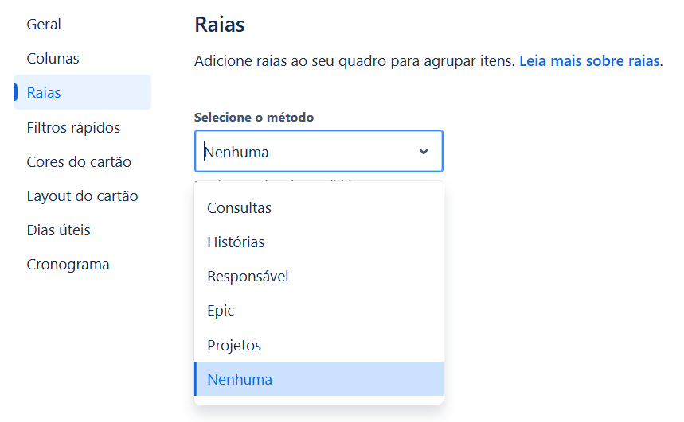The image size is (684, 422).
Task: Open the Geral settings section
Action: 44,25
